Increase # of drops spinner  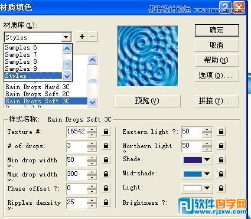point(92,143)
